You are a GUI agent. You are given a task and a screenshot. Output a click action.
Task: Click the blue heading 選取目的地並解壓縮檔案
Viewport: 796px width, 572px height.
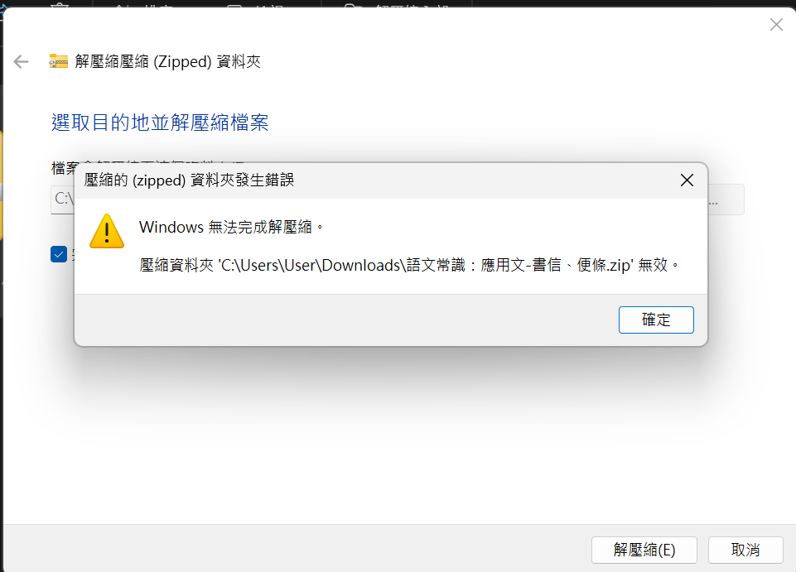coord(160,123)
